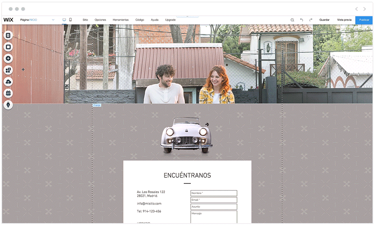This screenshot has width=375, height=228.
Task: Open the Background panel square icon
Action: pos(8,47)
